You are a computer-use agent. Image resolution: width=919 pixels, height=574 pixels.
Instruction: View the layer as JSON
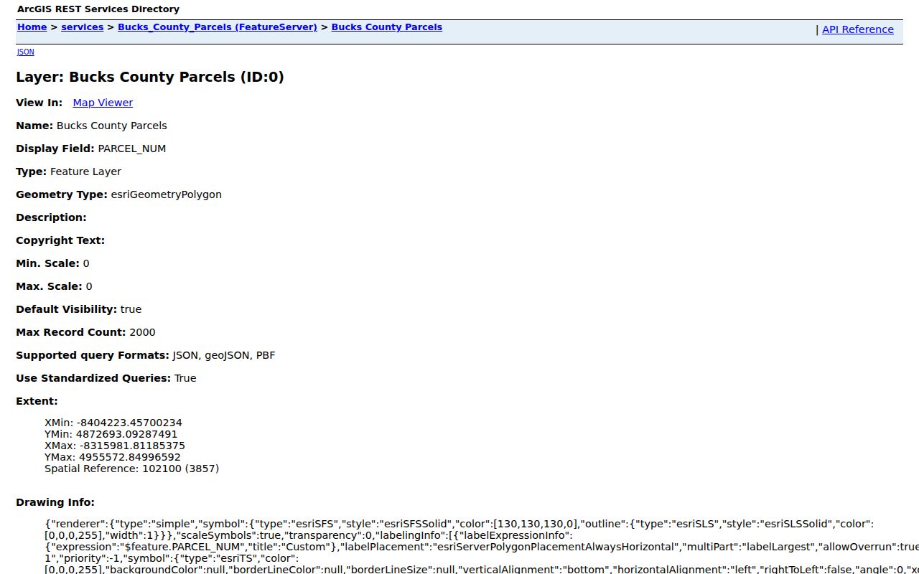[x=25, y=52]
